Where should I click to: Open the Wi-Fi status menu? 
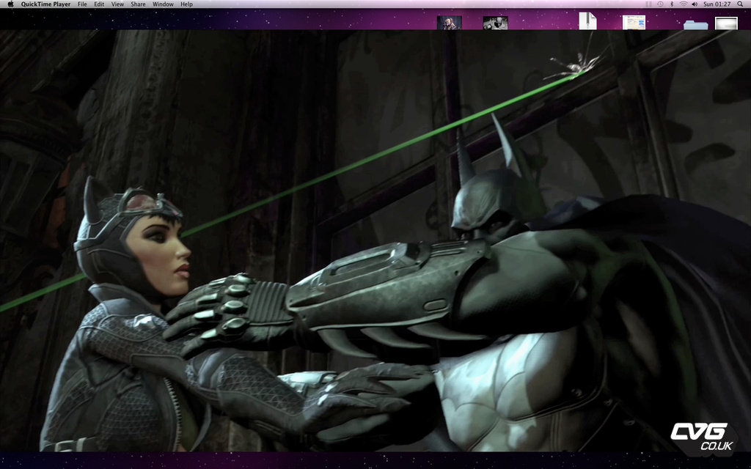(683, 4)
